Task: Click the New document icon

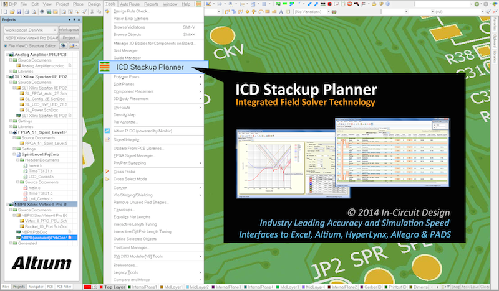Action: [6, 12]
